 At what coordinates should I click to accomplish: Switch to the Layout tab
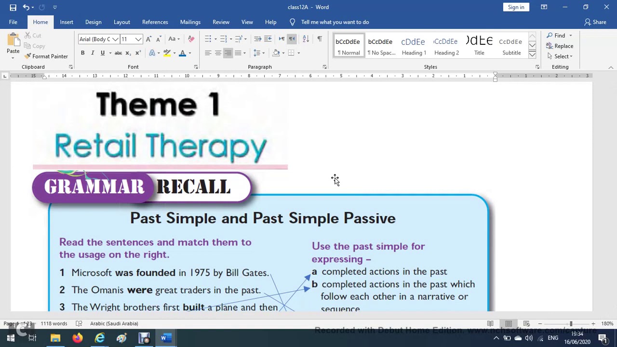click(122, 22)
